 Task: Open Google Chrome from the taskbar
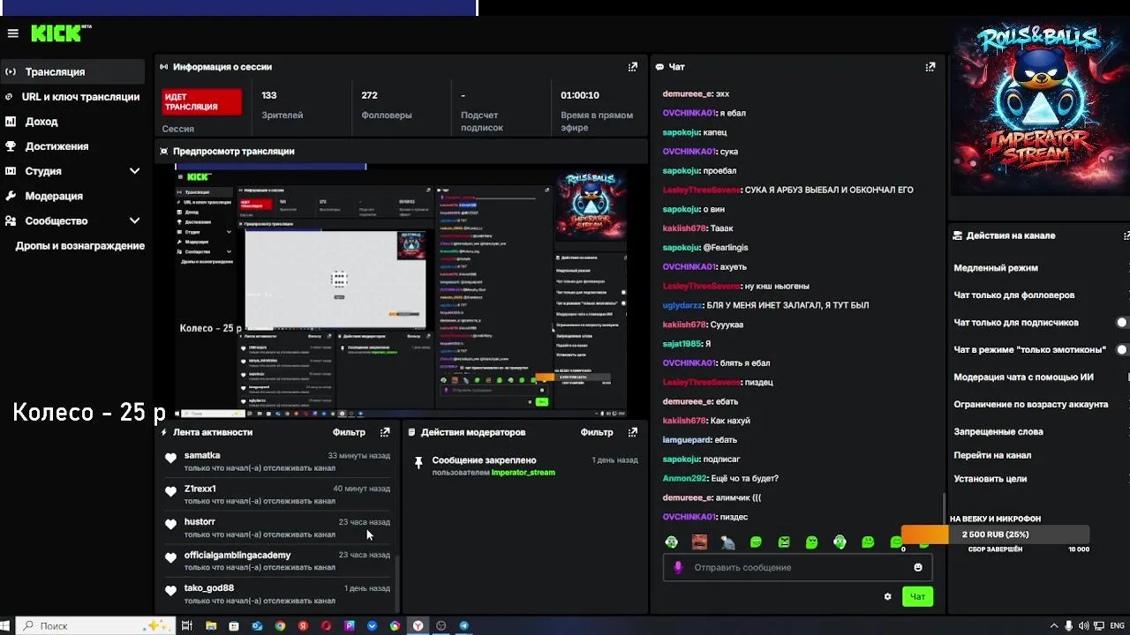[280, 625]
